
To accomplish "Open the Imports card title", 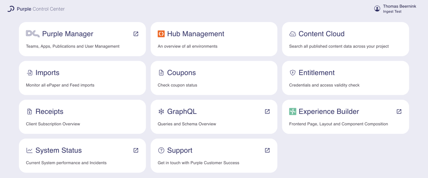I will click(x=47, y=73).
